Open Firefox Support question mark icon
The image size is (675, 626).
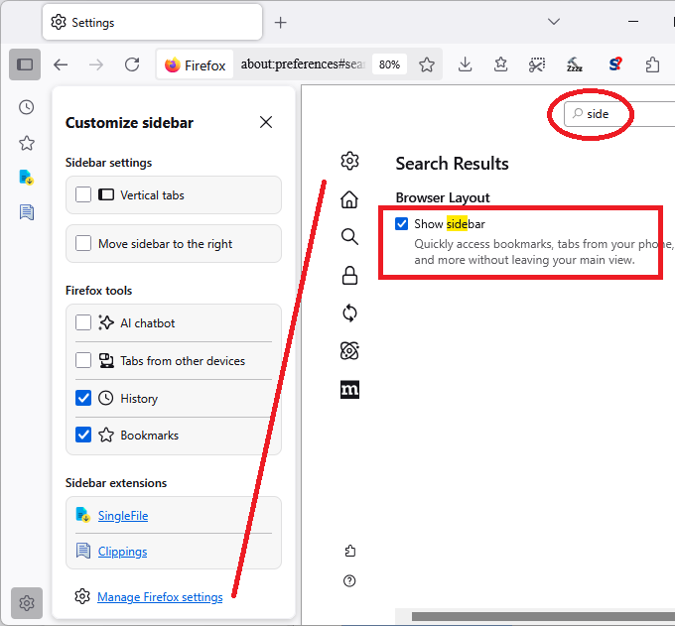coord(349,581)
